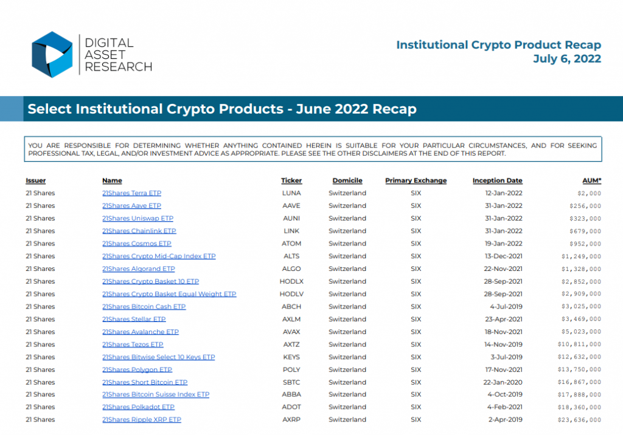Screen dimensions: 623x435
Task: Select the HODLV ticker cell
Action: [x=291, y=294]
